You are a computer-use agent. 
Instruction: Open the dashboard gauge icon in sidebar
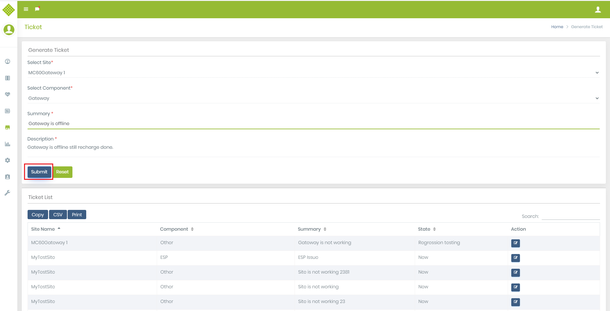point(8,61)
